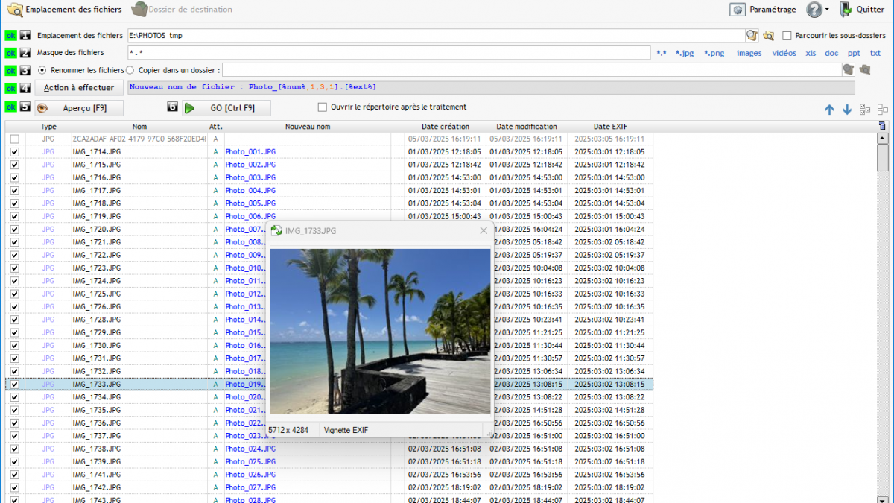Browse for a source folder with the magnifier folder icon
The width and height of the screenshot is (894, 503).
tap(768, 35)
